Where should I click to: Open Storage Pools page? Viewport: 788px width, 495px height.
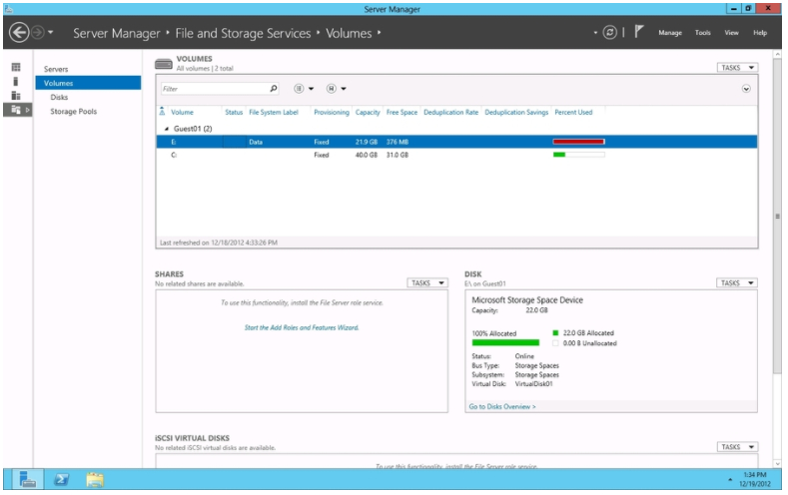tap(73, 112)
